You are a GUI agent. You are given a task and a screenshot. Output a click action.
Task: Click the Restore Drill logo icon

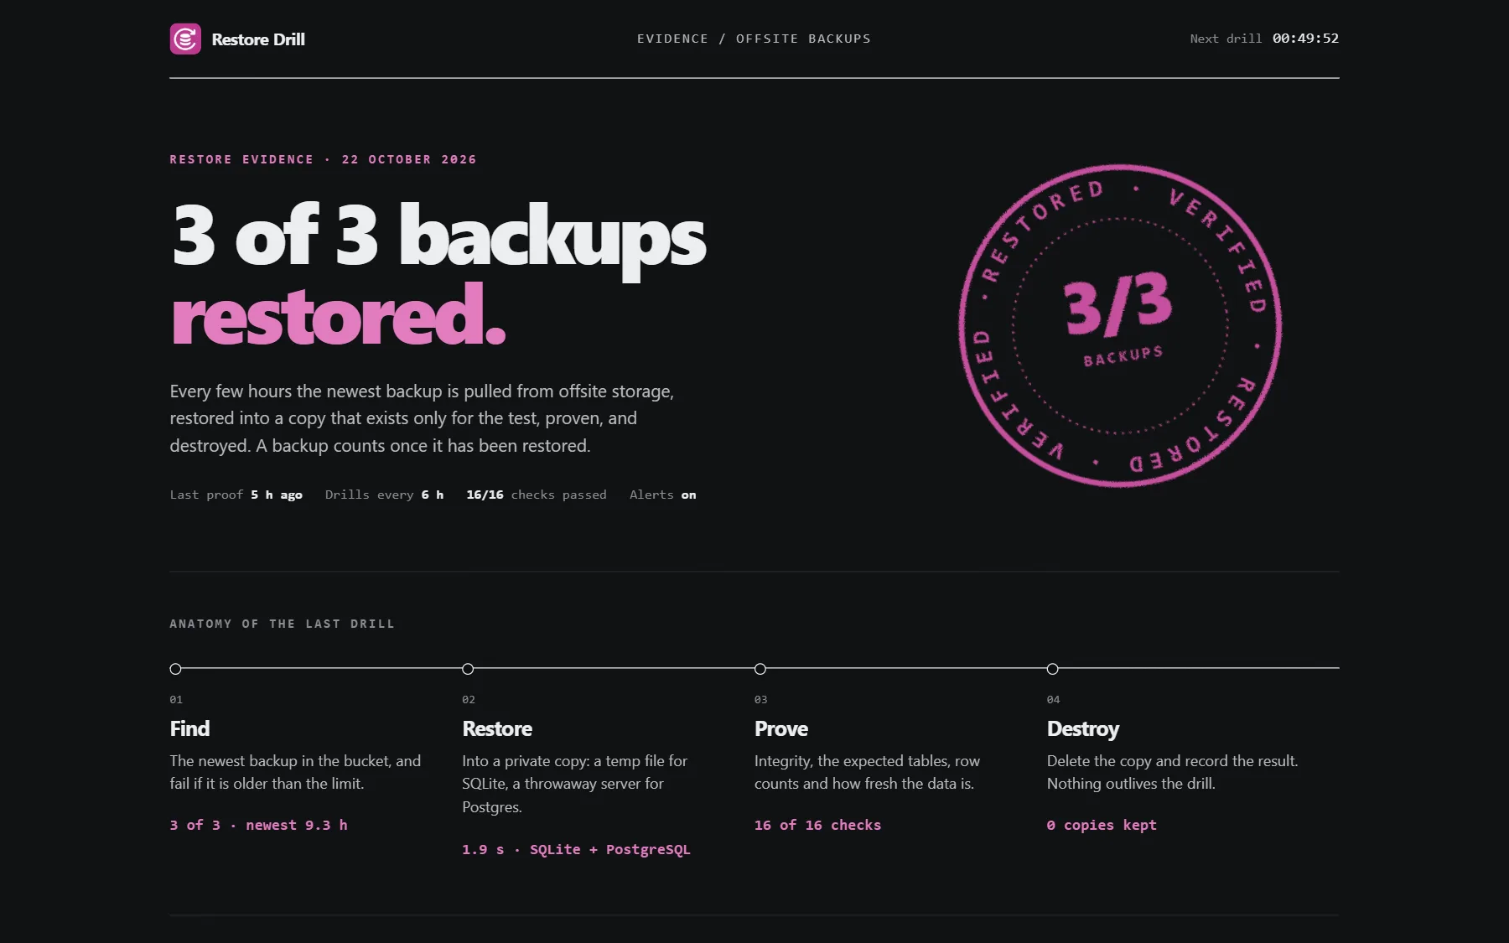185,39
